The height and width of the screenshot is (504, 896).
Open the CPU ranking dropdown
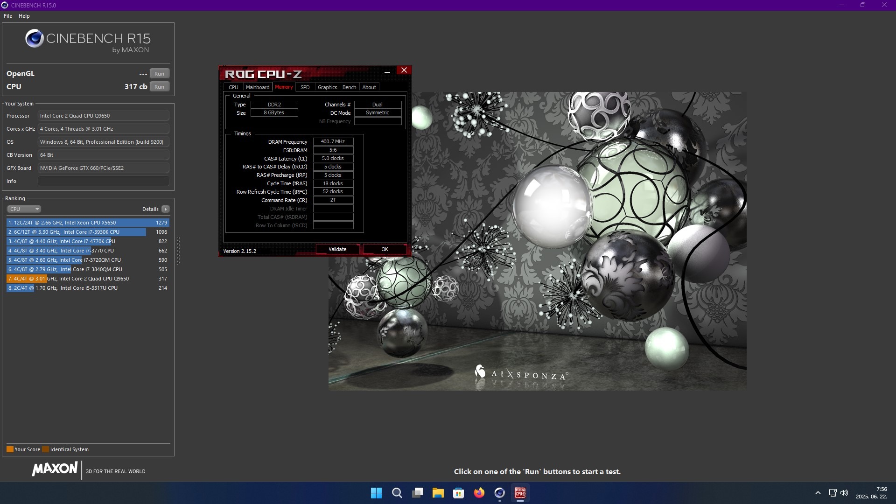point(24,209)
